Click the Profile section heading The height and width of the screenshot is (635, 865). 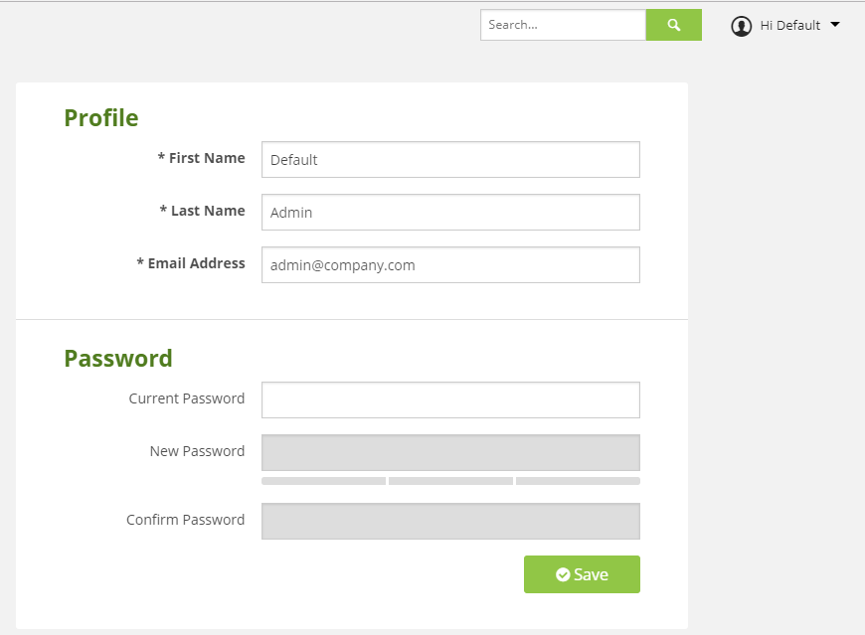pos(101,118)
